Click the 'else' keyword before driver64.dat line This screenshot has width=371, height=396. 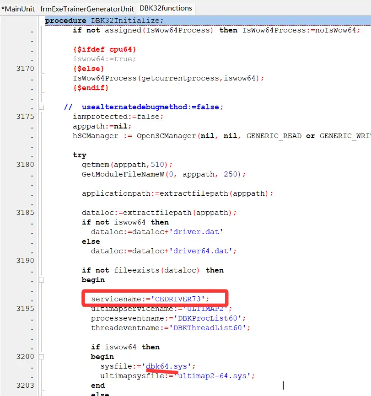91,241
